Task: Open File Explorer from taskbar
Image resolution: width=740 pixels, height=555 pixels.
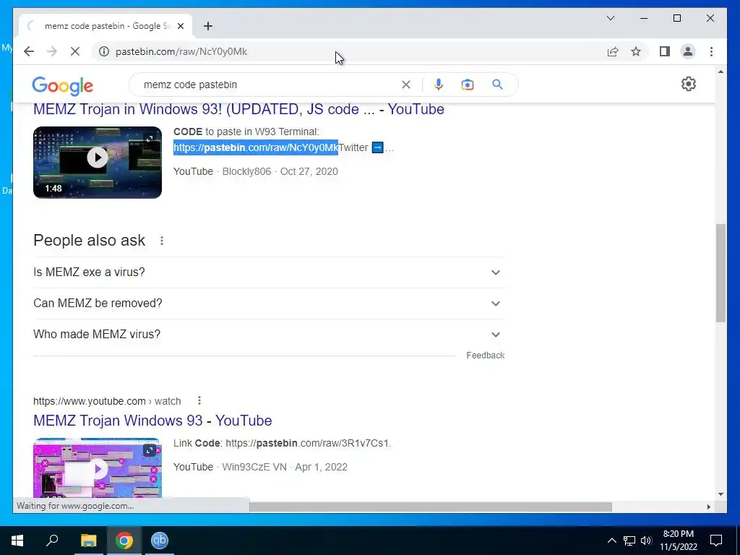Action: (x=88, y=541)
